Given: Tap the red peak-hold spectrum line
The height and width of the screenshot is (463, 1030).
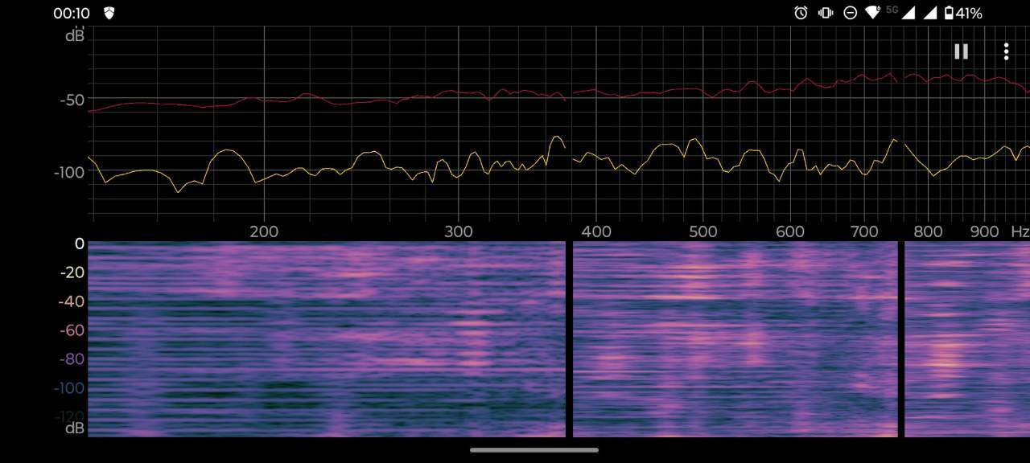Looking at the screenshot, I should (x=559, y=93).
